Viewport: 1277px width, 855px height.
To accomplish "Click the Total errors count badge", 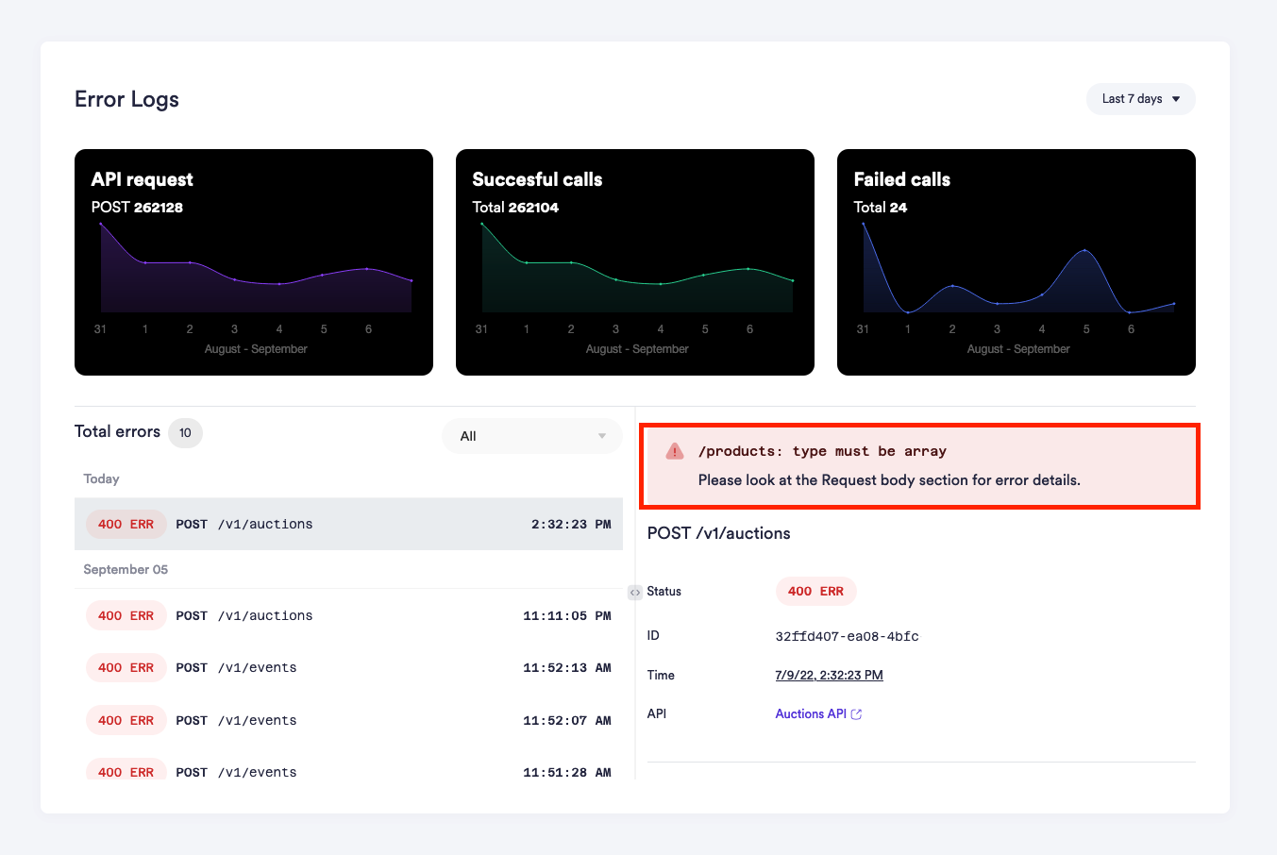I will click(x=185, y=433).
